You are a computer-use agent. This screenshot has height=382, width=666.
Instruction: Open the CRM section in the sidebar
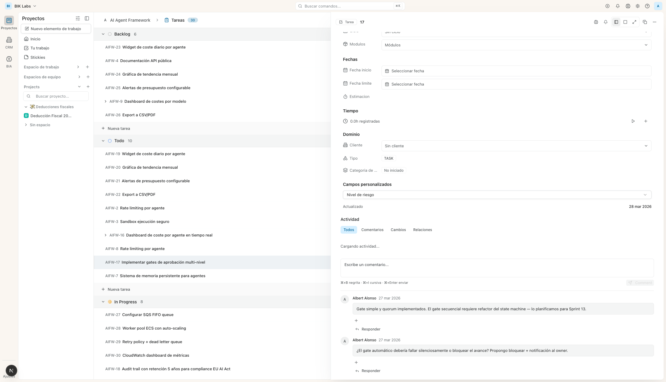[9, 42]
